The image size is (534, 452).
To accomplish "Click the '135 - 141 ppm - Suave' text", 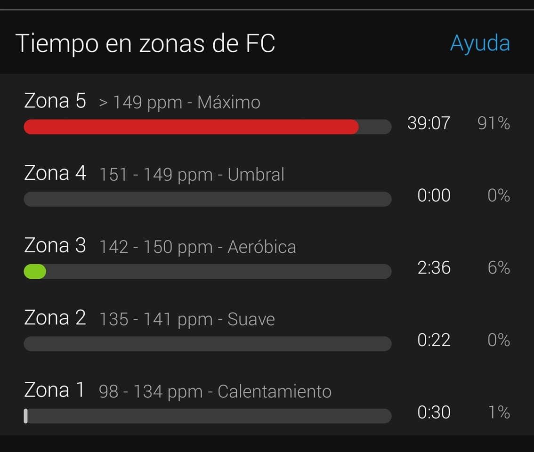I will tap(187, 320).
